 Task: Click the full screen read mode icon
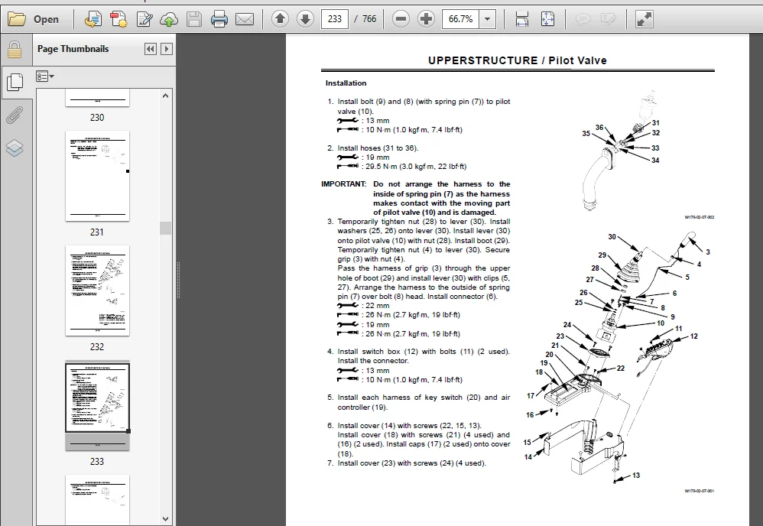click(644, 19)
